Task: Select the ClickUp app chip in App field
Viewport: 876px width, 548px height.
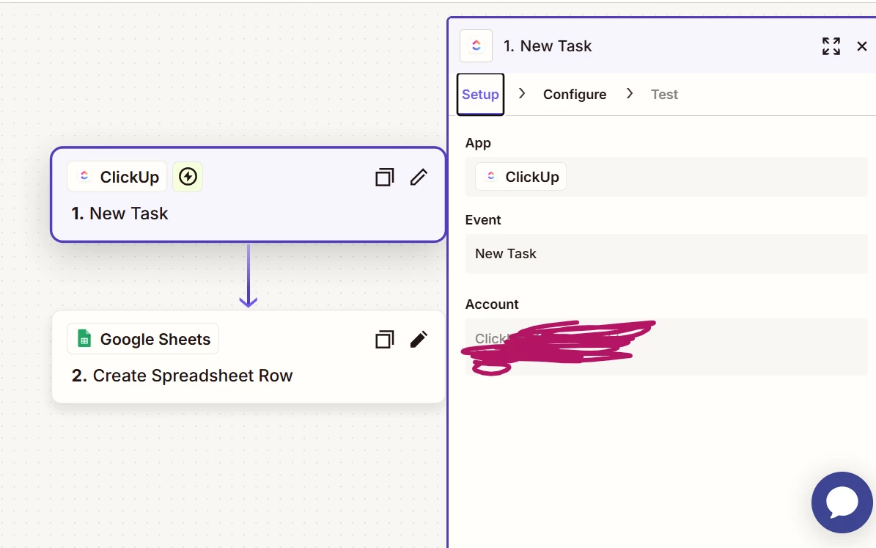Action: click(x=520, y=177)
